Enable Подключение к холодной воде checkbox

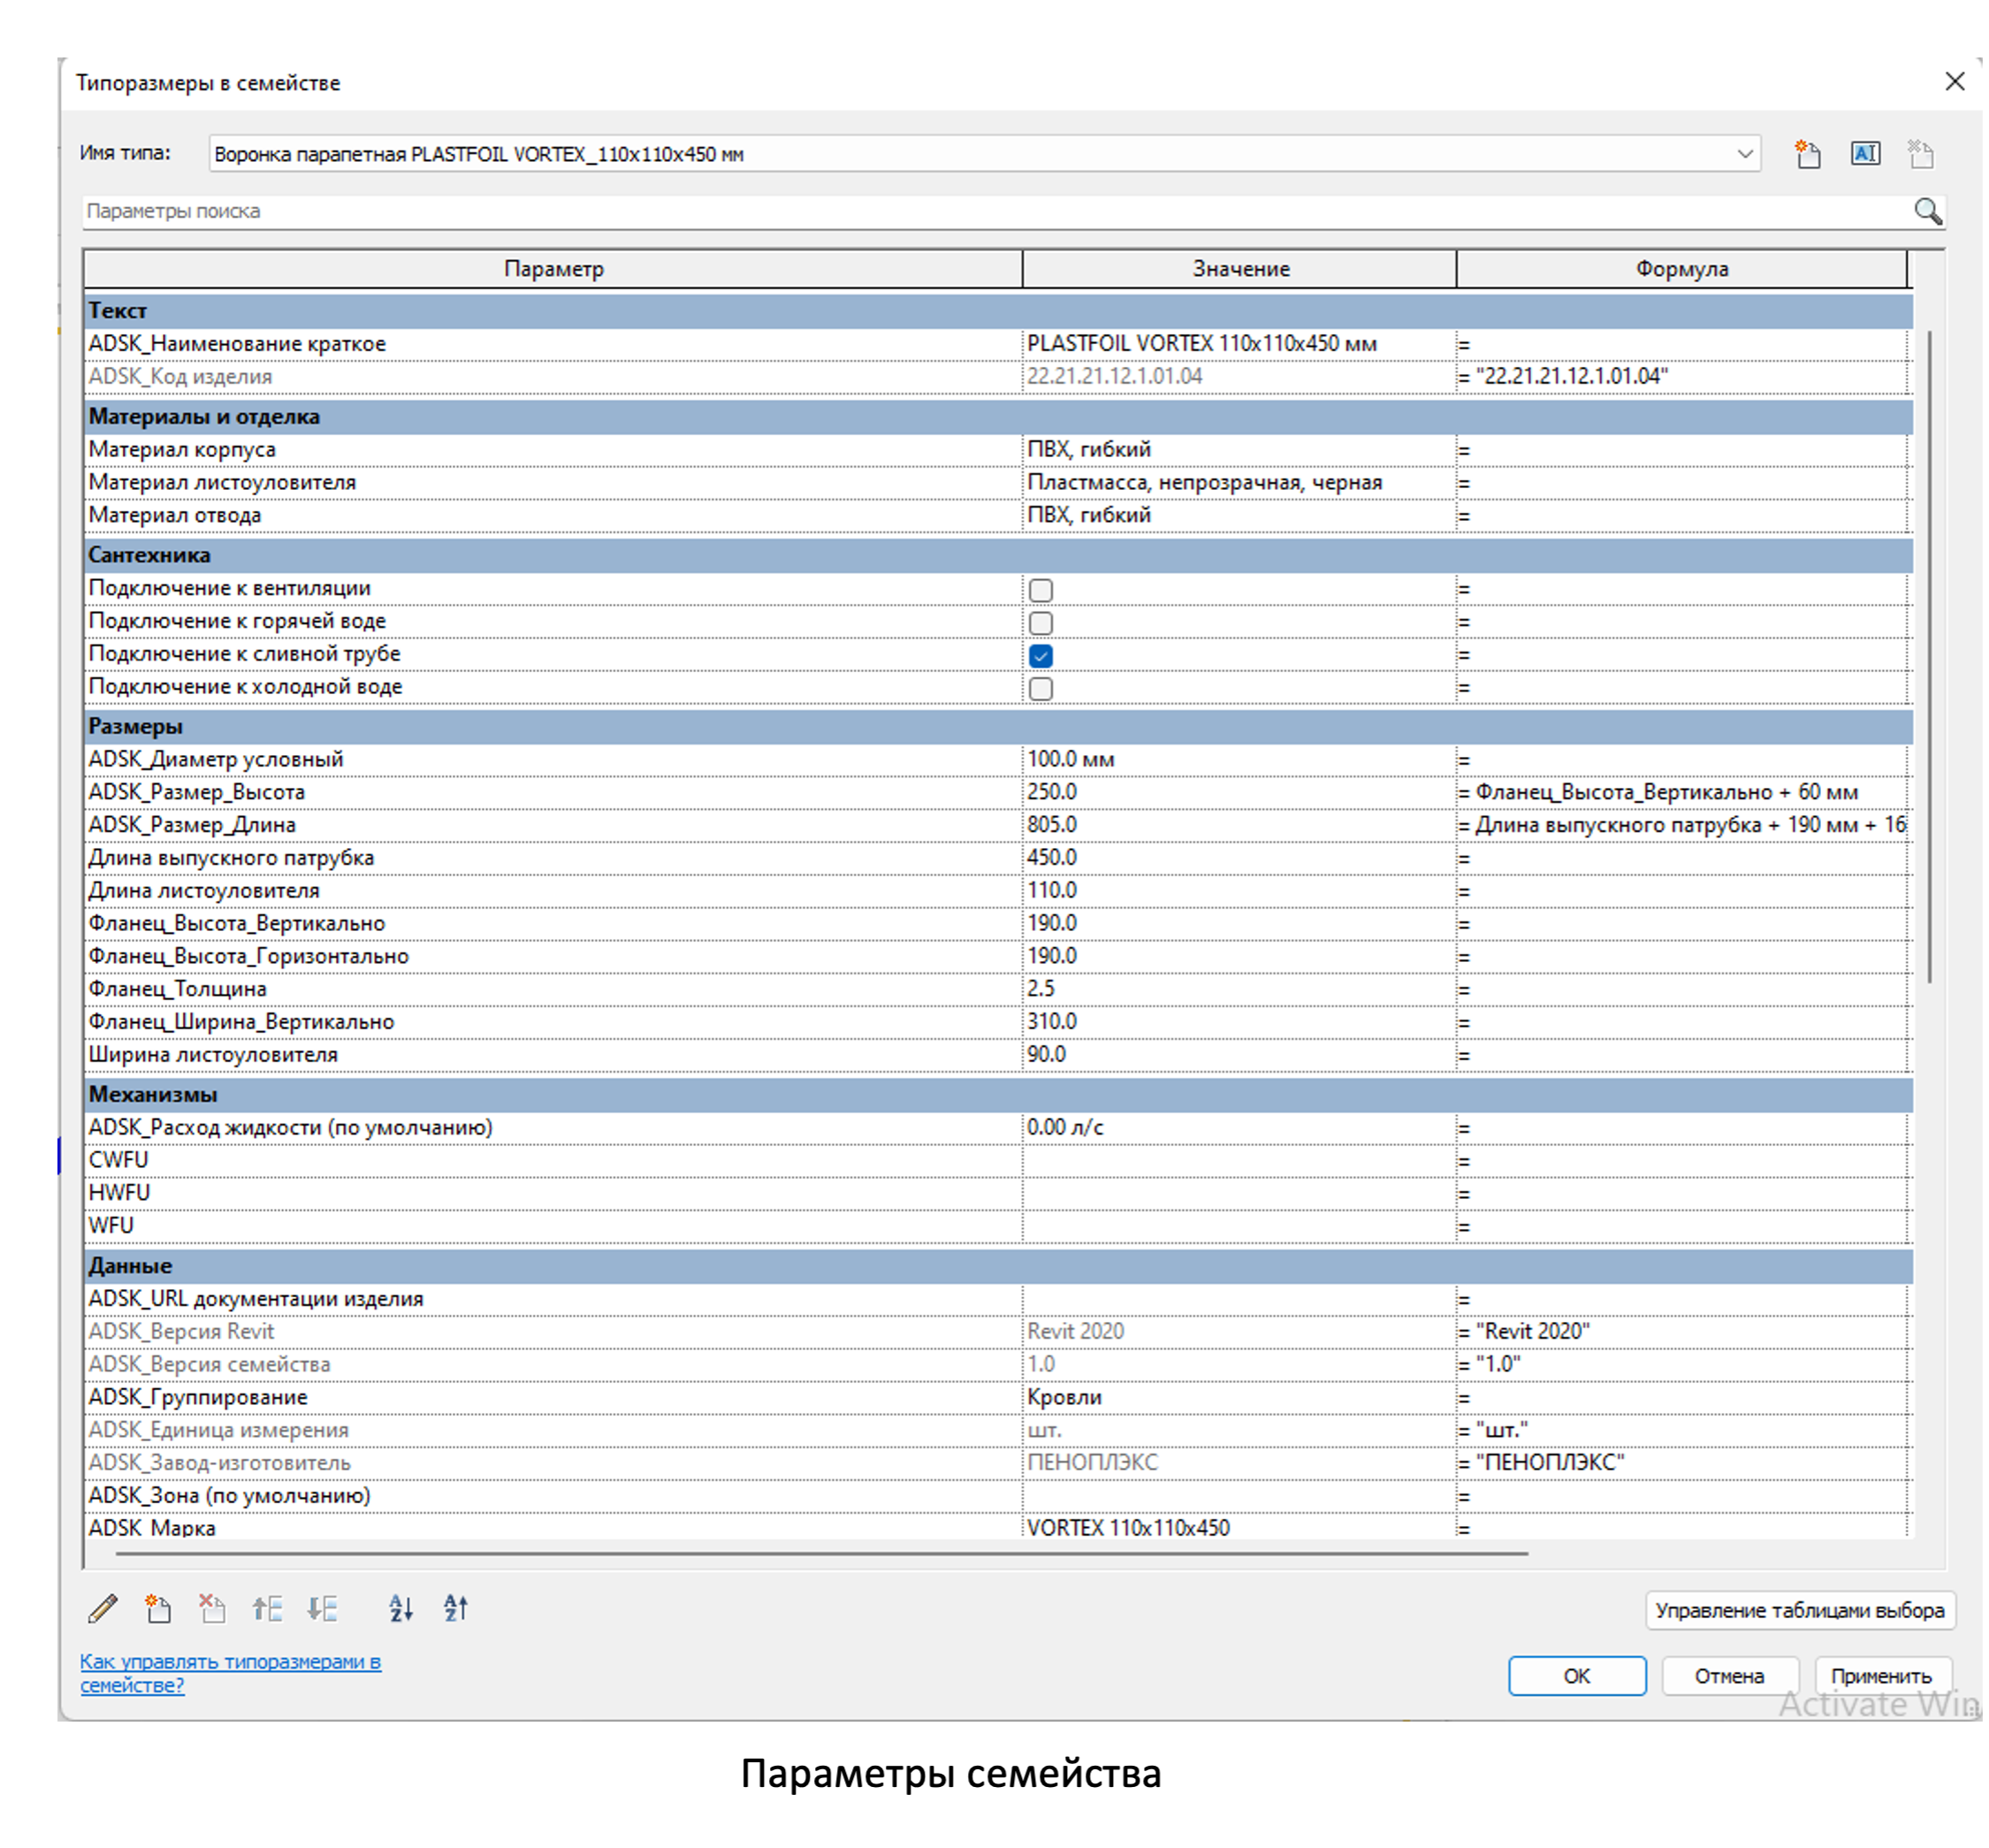click(x=1040, y=689)
